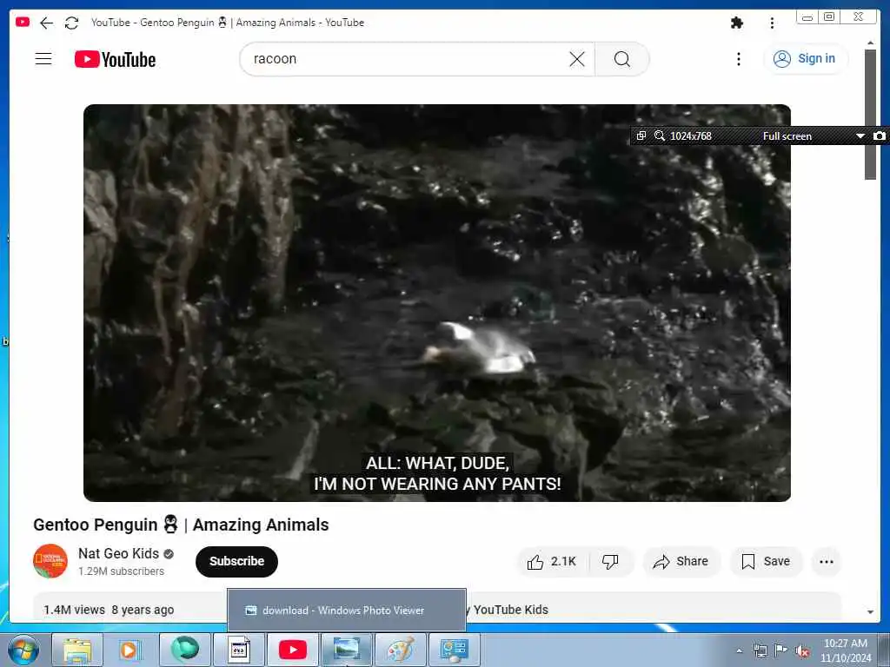This screenshot has width=890, height=667.
Task: Show hidden tray icons arrow
Action: (x=739, y=650)
